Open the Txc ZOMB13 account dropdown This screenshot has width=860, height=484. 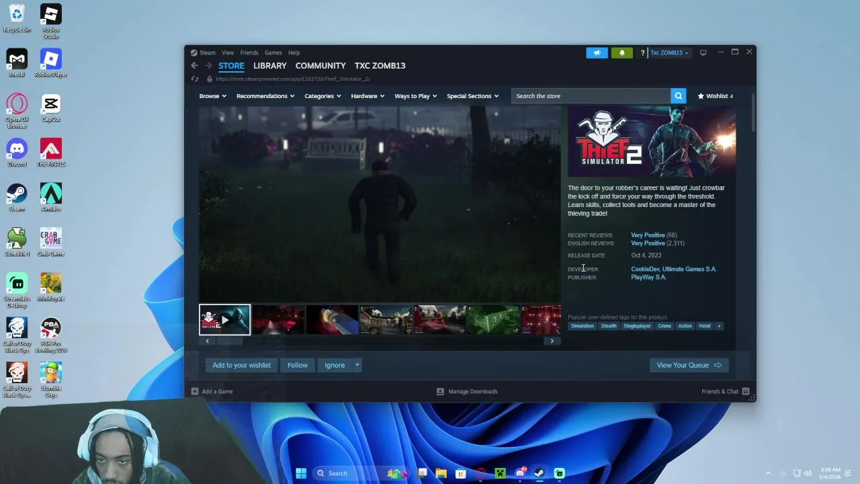[669, 52]
